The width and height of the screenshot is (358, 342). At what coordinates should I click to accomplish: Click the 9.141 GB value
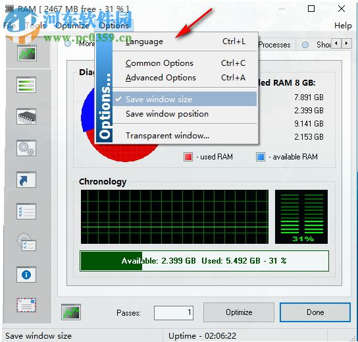[x=309, y=124]
